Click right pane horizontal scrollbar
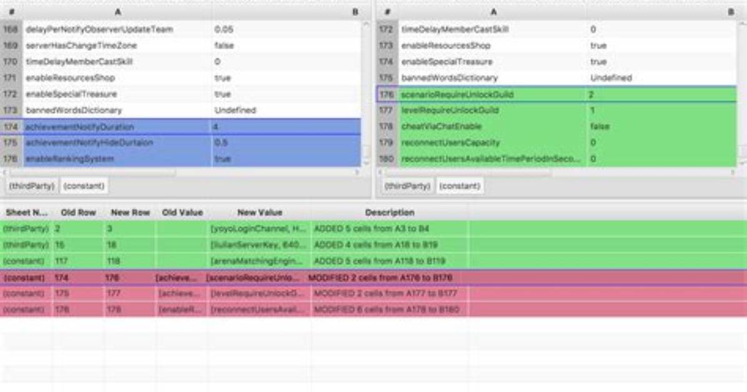 click(x=468, y=172)
